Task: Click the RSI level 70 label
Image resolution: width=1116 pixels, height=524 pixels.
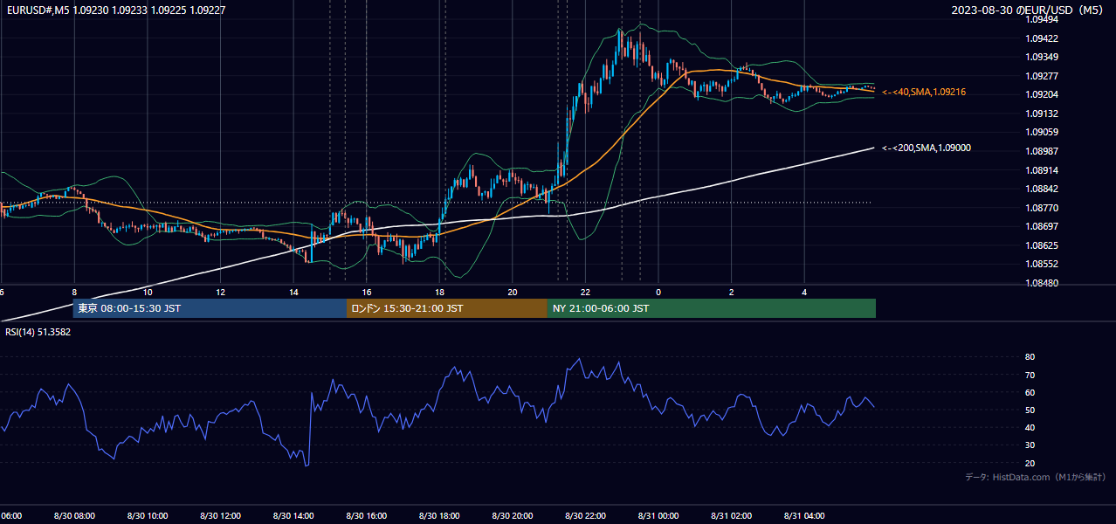Action: 1030,375
